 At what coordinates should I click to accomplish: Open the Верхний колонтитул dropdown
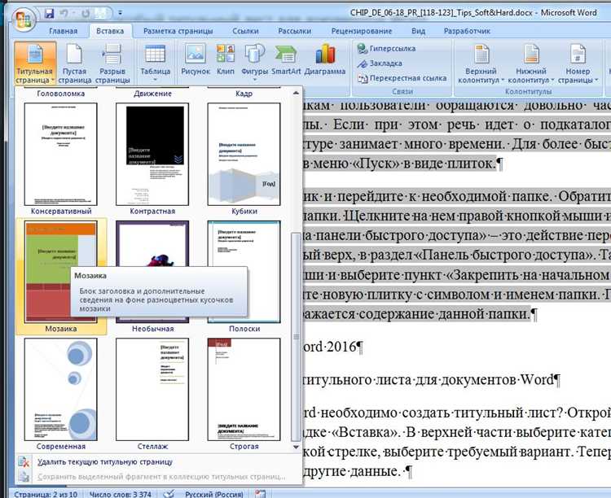click(481, 63)
